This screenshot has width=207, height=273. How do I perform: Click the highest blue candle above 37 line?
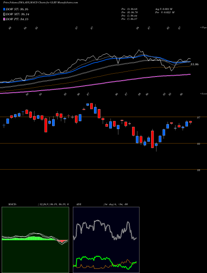click(88, 105)
